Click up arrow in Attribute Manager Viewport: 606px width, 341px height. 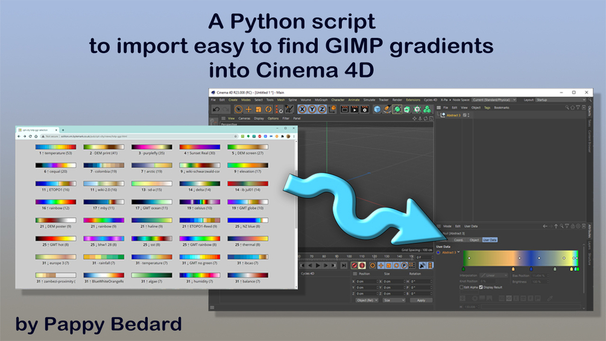click(x=556, y=226)
